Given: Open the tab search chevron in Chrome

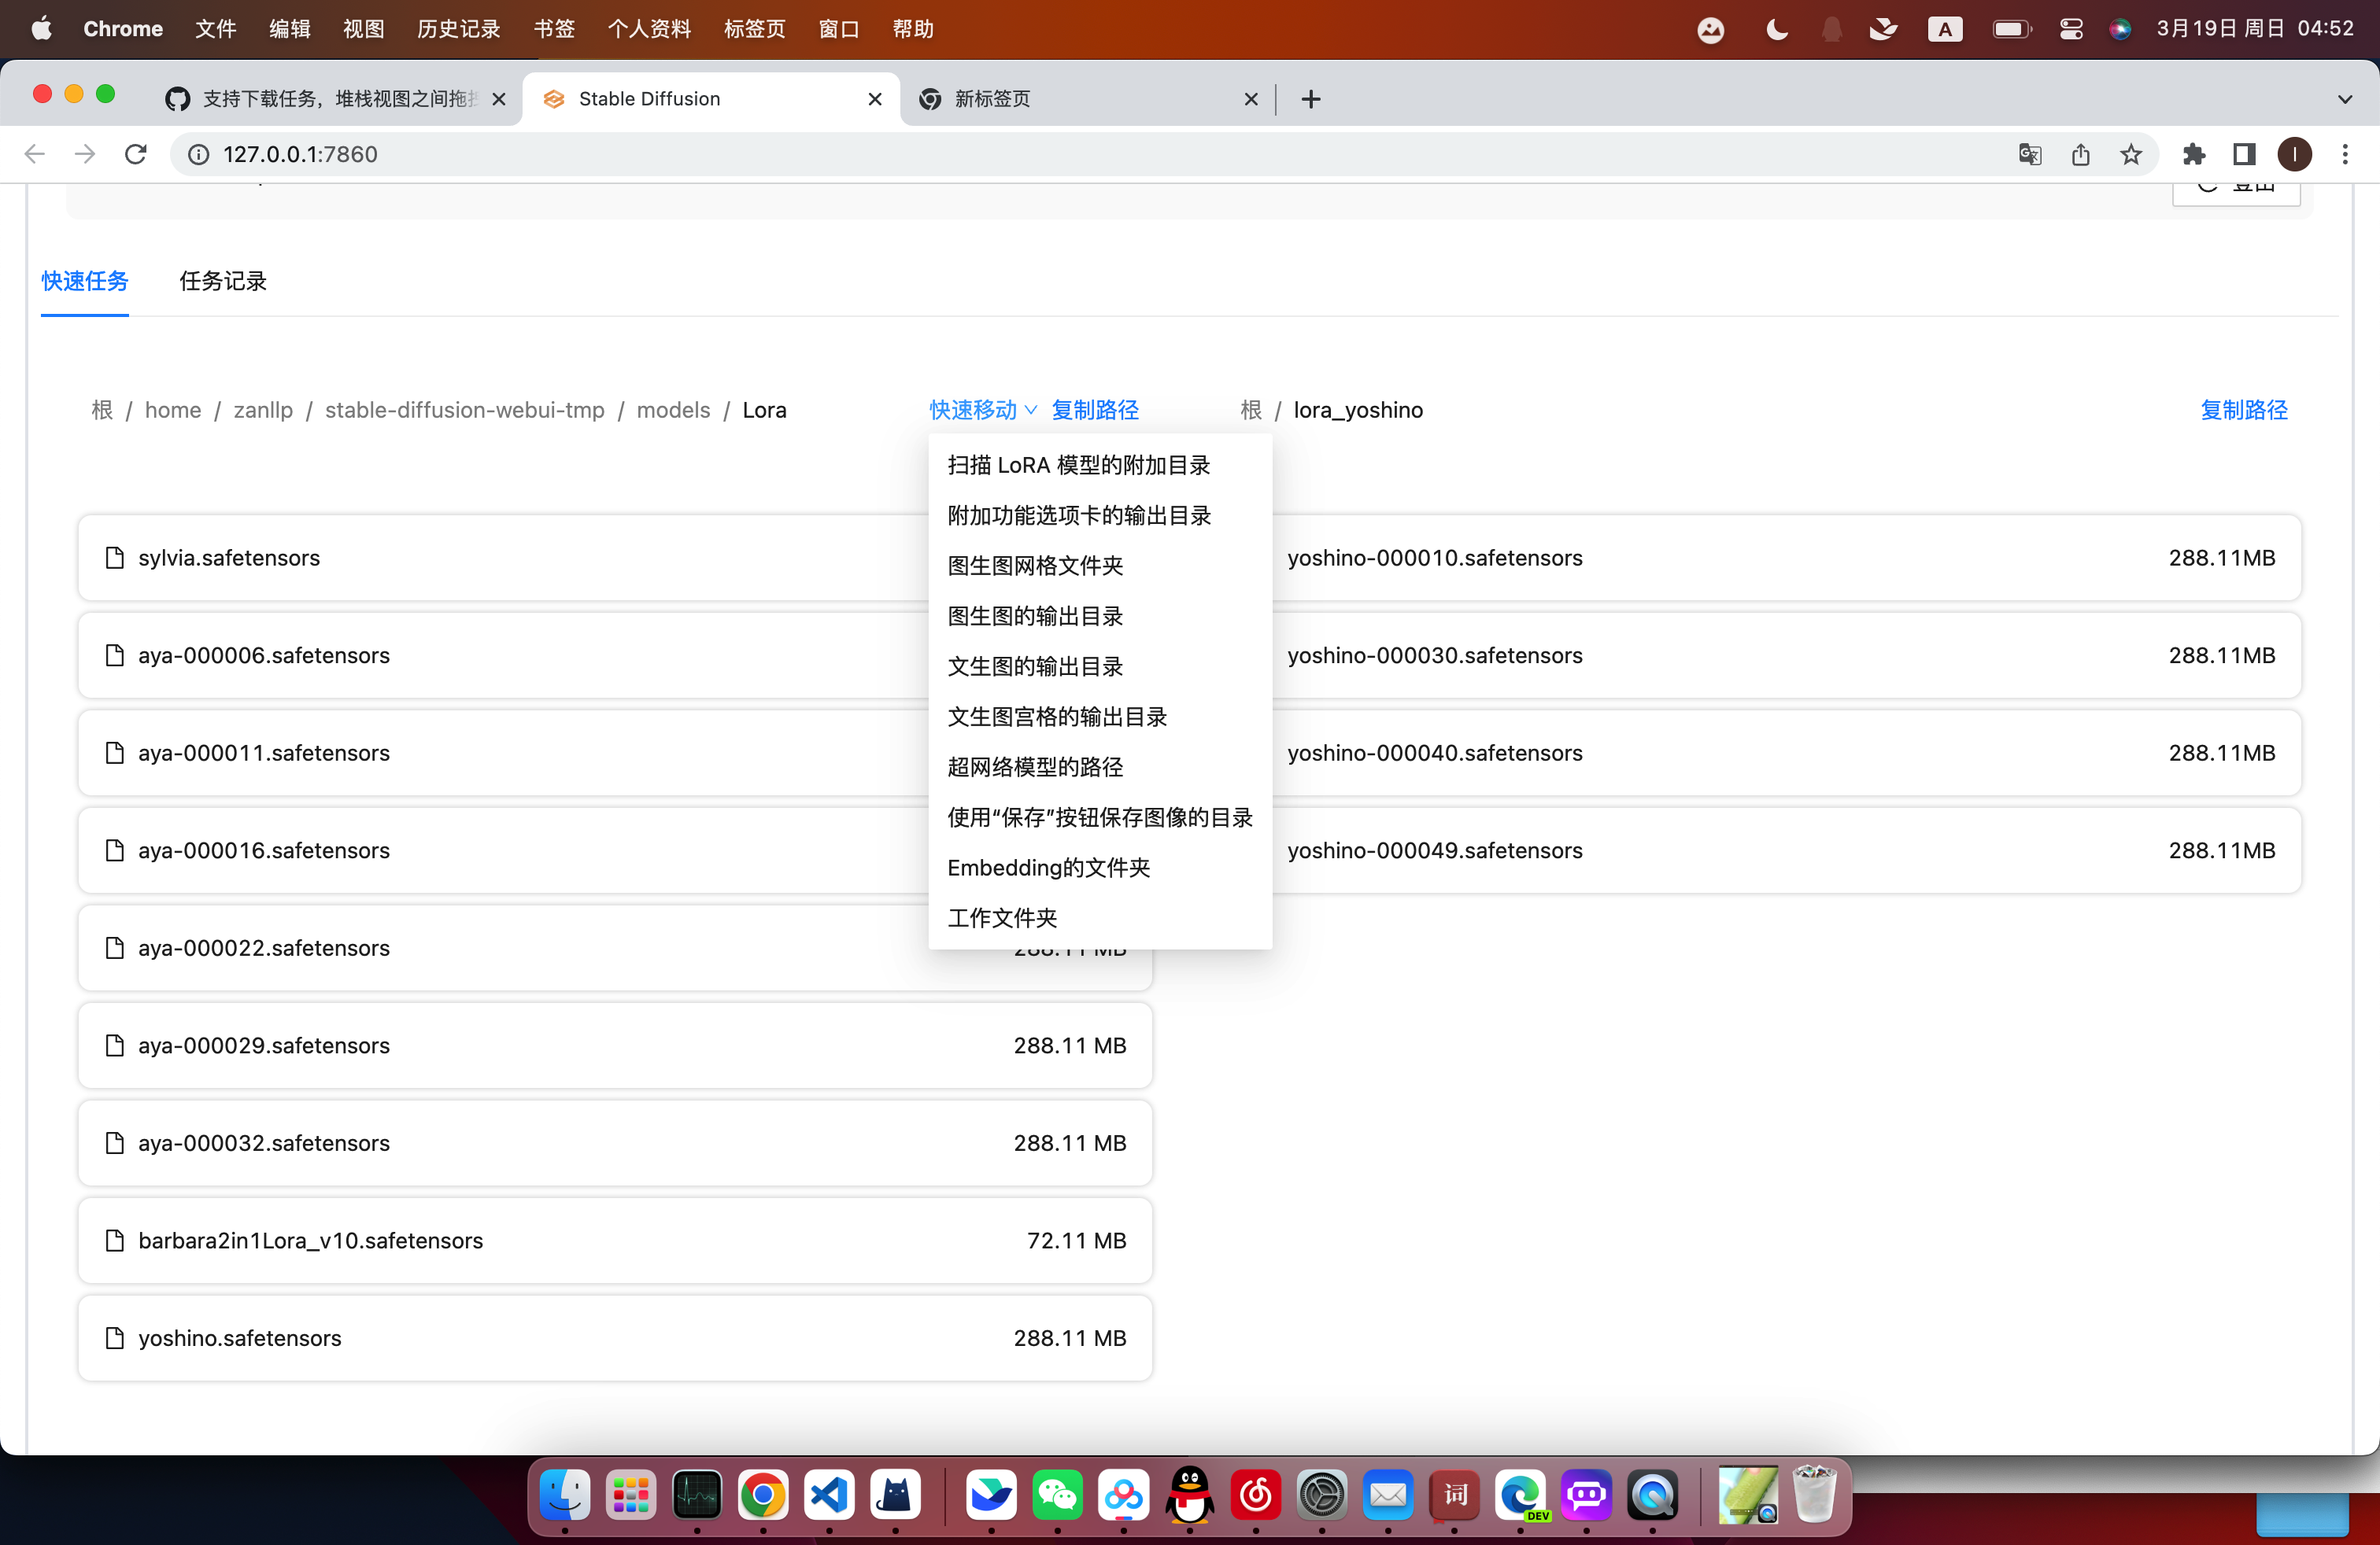Looking at the screenshot, I should pos(2345,99).
